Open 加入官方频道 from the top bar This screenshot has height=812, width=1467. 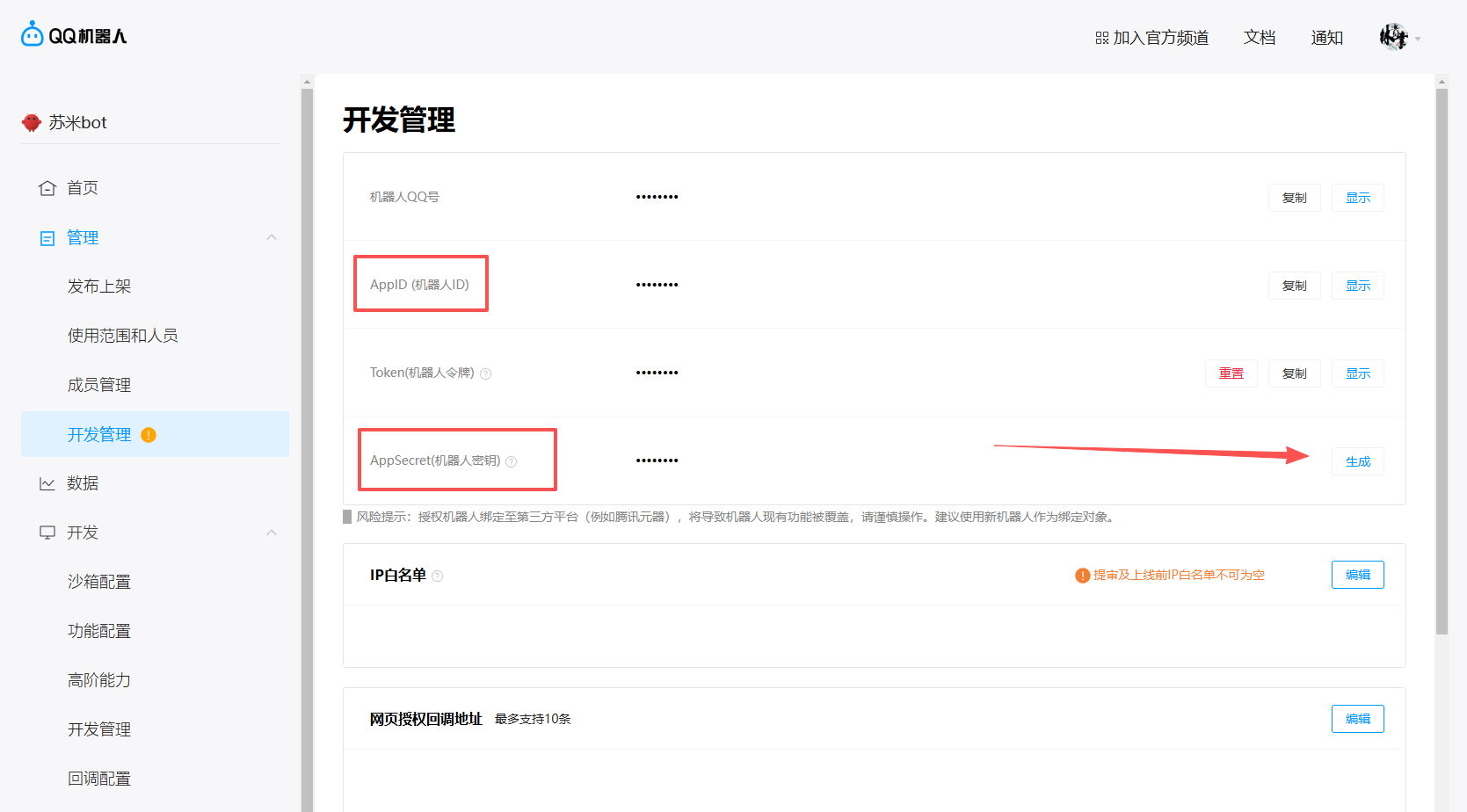(x=1151, y=38)
